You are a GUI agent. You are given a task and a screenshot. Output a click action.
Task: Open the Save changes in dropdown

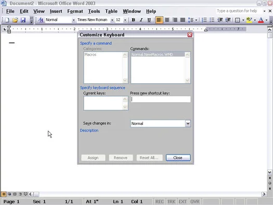(188, 123)
